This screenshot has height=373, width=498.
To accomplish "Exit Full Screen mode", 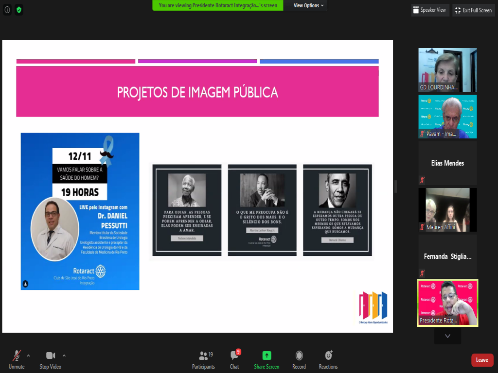I will pyautogui.click(x=473, y=10).
